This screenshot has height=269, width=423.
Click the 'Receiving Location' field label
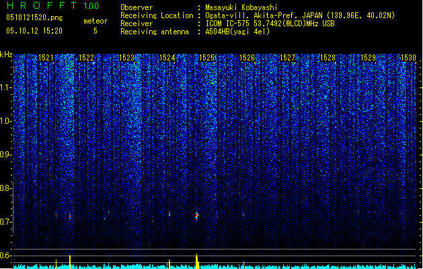click(x=157, y=15)
